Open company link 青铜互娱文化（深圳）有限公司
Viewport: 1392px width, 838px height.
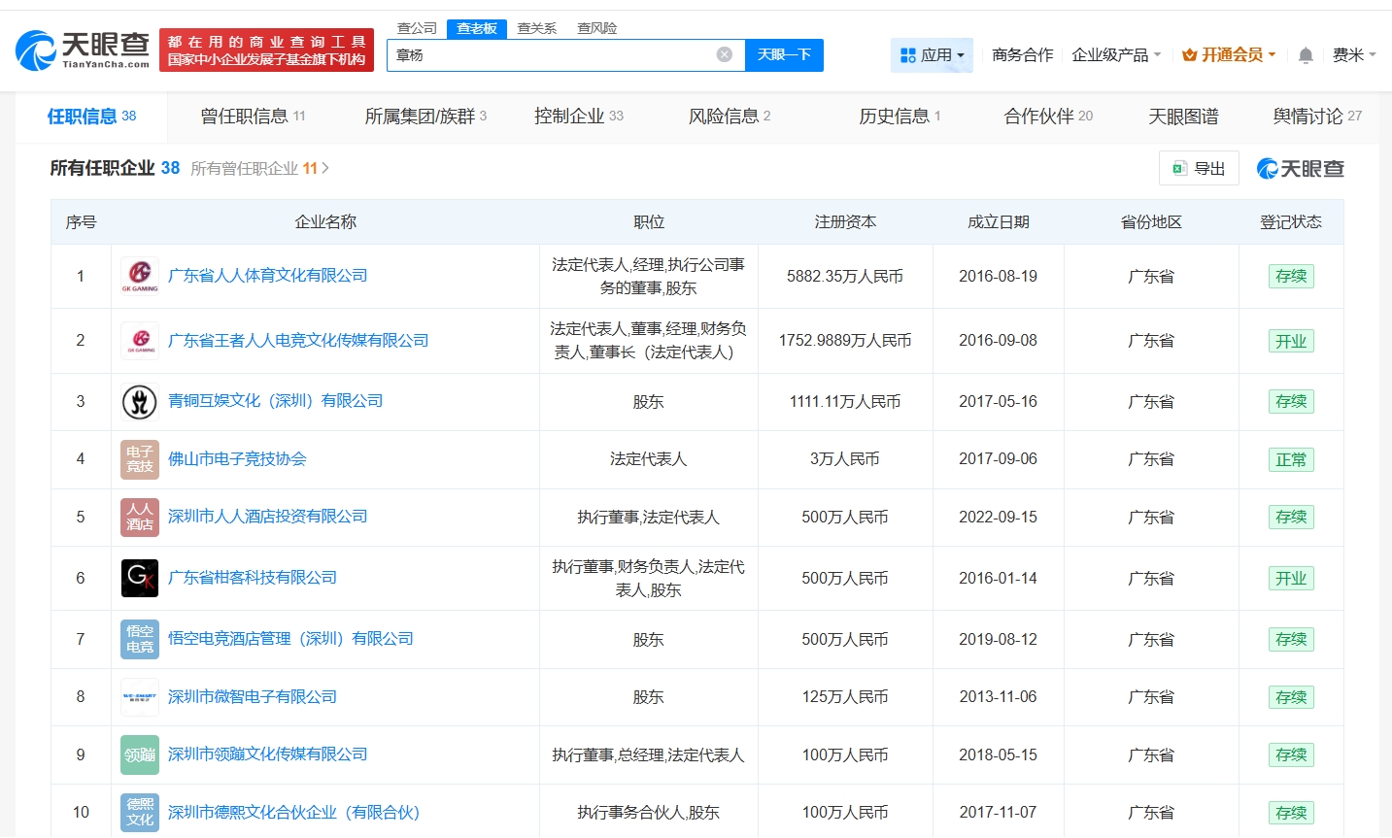[x=276, y=401]
